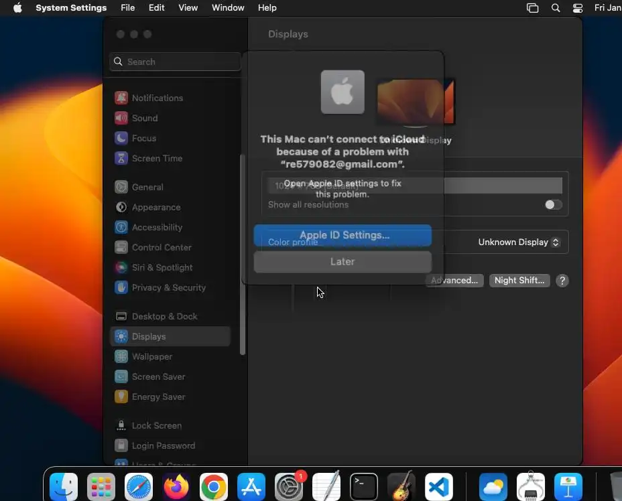
Task: Launch Visual Studio Code from Dock
Action: coord(439,486)
